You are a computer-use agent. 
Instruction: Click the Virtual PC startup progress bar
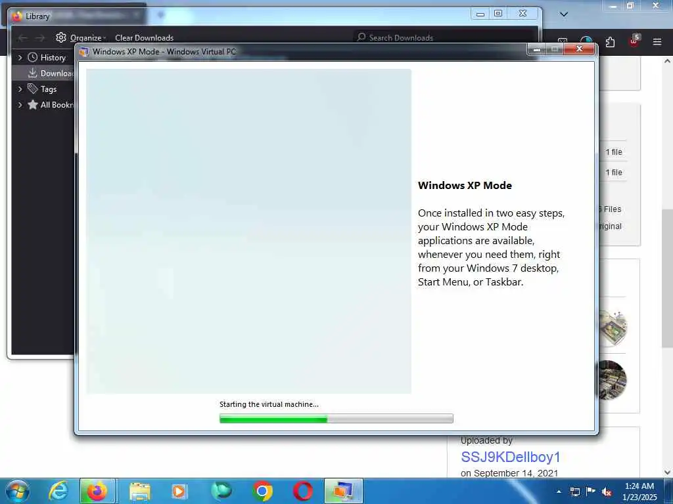point(336,418)
